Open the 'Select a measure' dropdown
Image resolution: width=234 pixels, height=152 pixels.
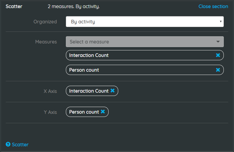point(145,42)
